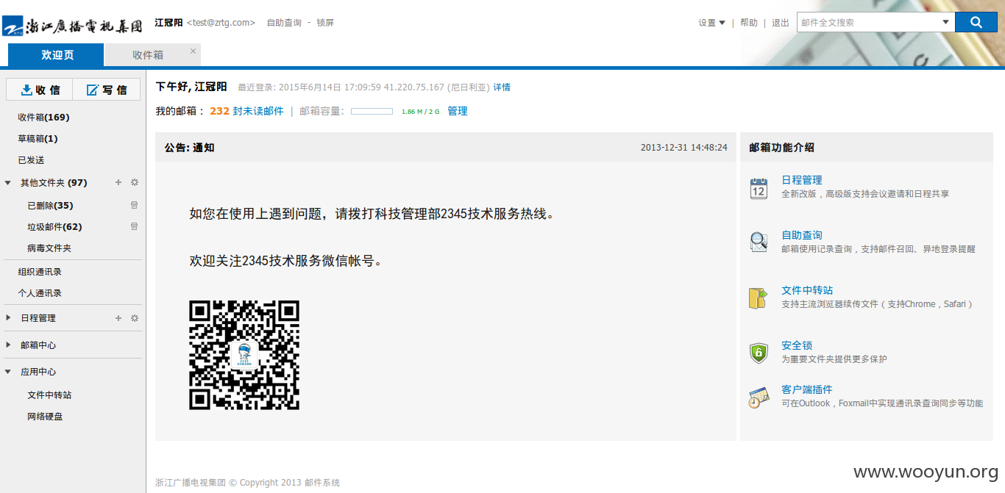This screenshot has width=1005, height=493.
Task: Click the 自助查询 magnifier icon
Action: point(759,242)
